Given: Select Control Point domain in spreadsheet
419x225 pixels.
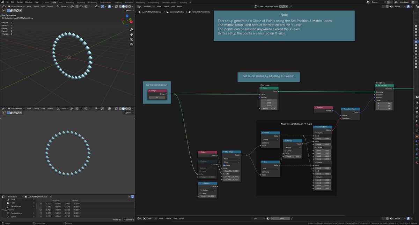Looking at the screenshot, I should (x=16, y=213).
